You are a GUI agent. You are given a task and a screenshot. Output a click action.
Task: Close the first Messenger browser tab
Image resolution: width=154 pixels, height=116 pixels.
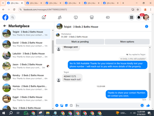(22, 3)
